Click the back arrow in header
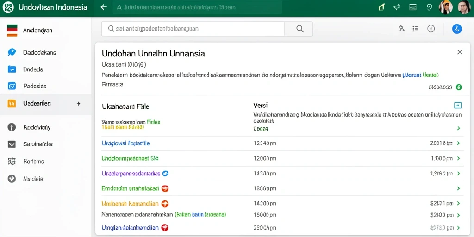 click(104, 7)
